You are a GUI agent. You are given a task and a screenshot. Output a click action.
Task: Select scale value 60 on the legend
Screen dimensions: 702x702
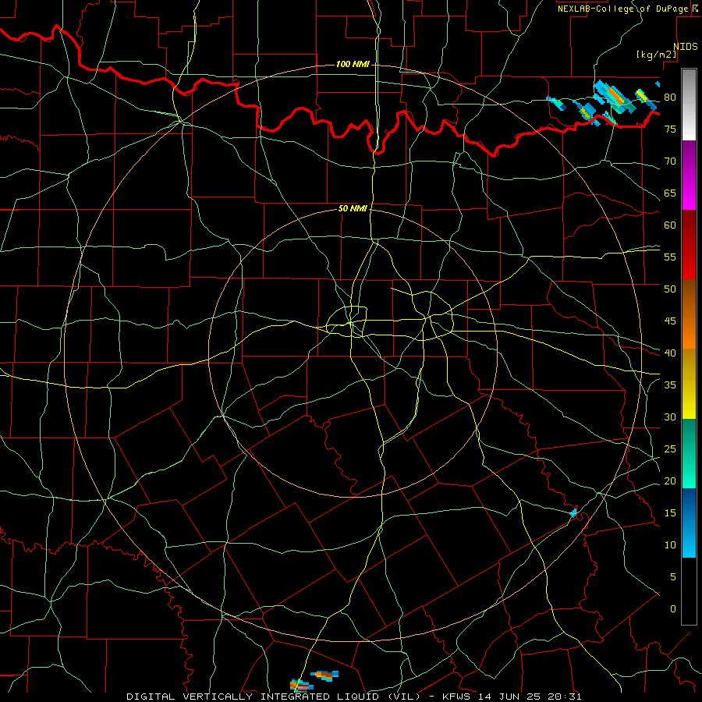670,225
